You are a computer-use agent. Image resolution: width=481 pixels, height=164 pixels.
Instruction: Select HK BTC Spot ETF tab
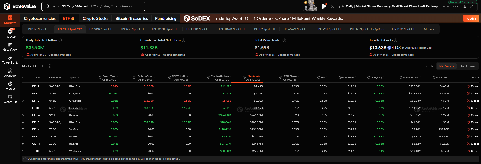[404, 29]
